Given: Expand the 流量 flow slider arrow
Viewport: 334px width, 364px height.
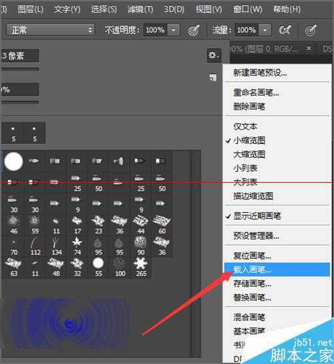Looking at the screenshot, I should click(265, 30).
